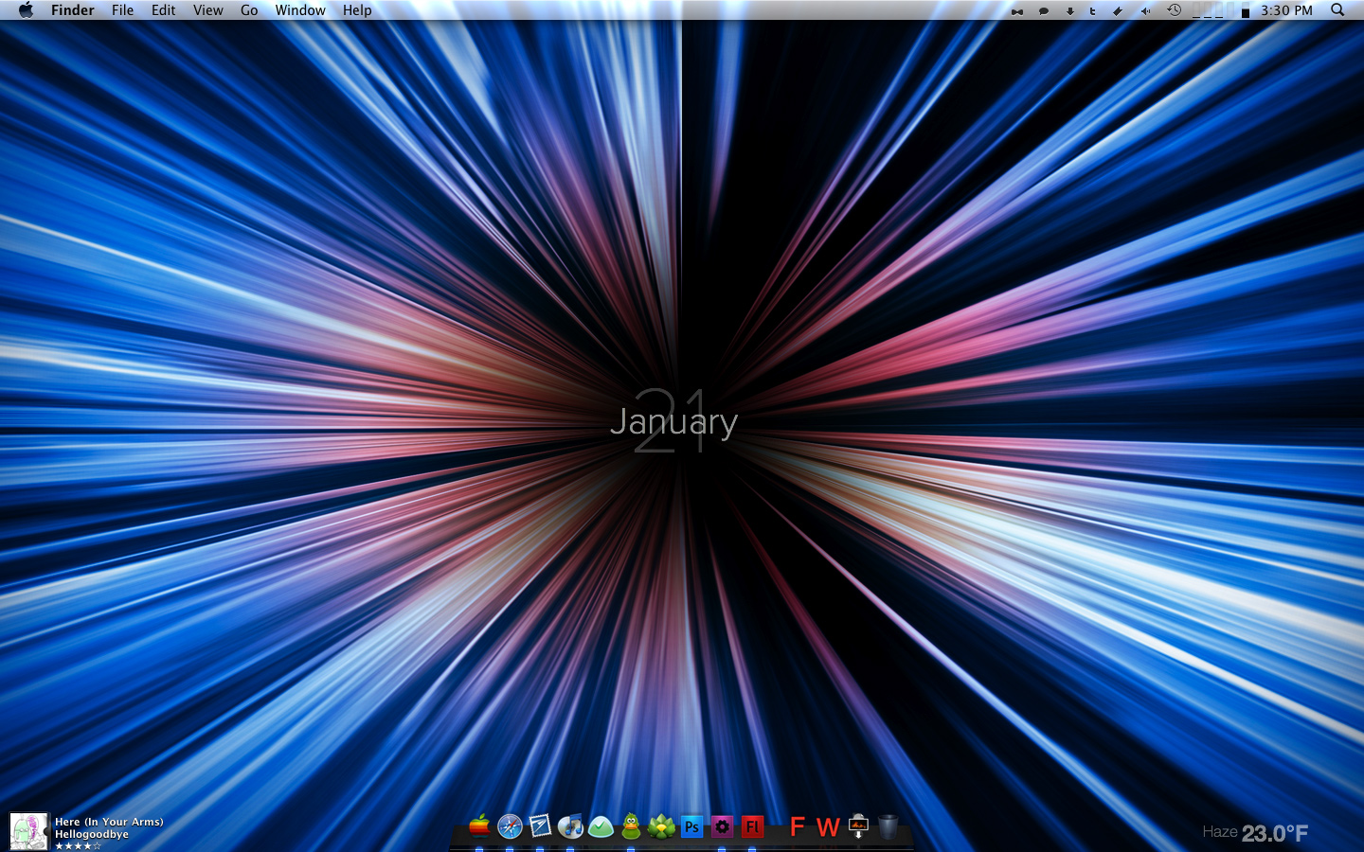The height and width of the screenshot is (852, 1364).
Task: Open the Apple menu
Action: (26, 10)
